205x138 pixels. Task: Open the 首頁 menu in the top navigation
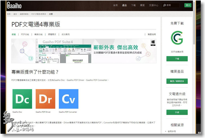[x=115, y=5]
